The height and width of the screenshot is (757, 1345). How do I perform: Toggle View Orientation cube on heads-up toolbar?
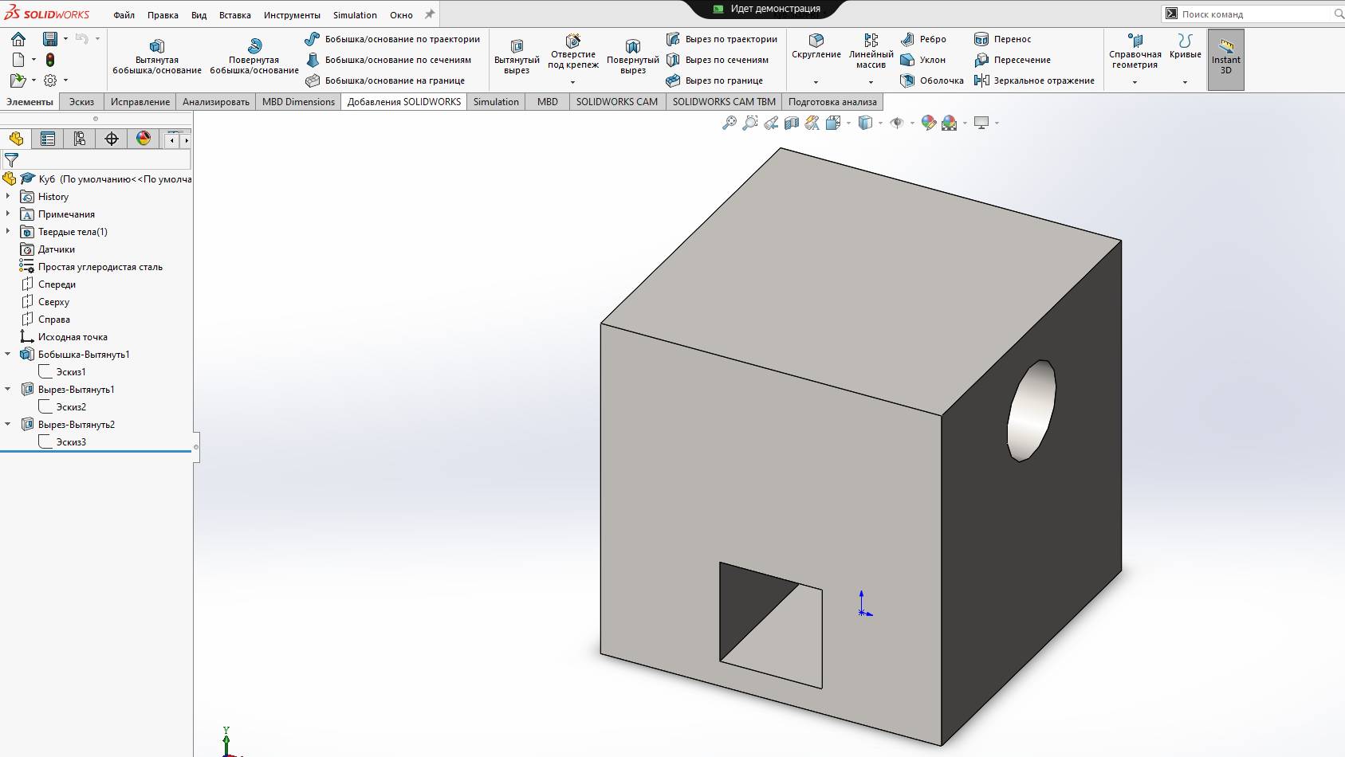(x=833, y=124)
